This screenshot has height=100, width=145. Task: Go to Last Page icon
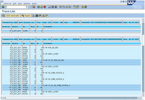70,7
